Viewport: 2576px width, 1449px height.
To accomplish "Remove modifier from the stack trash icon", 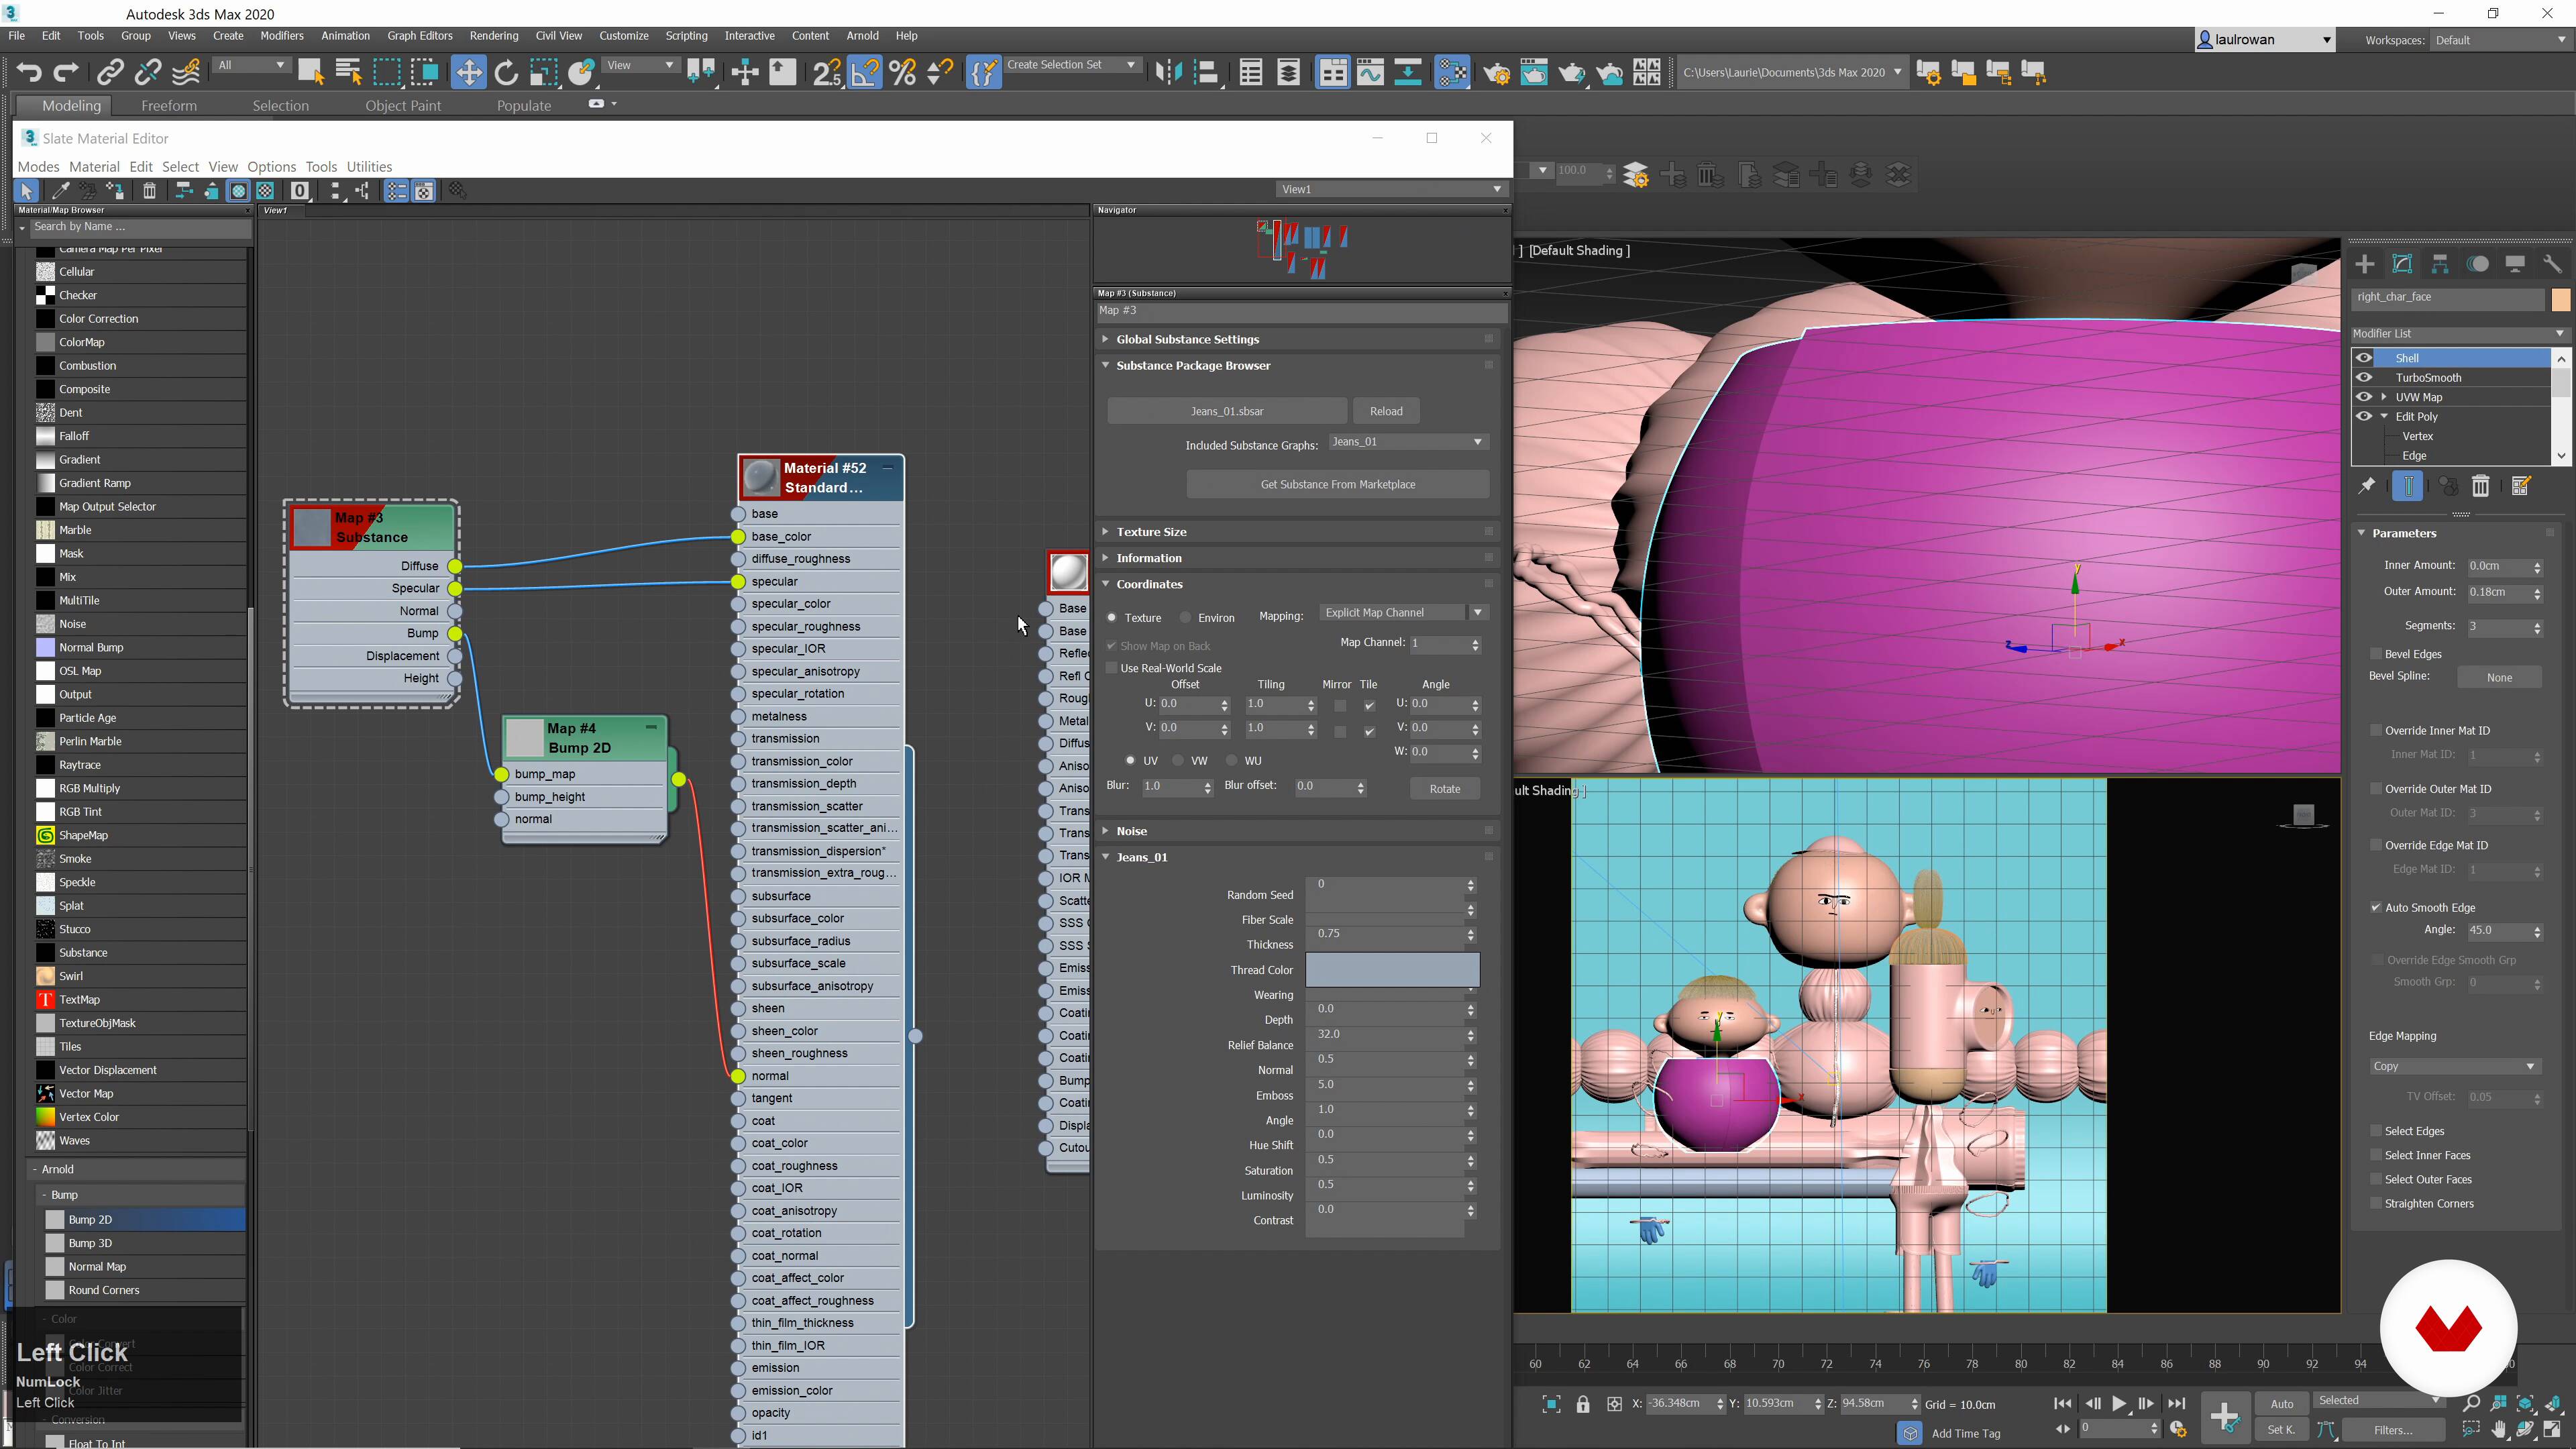I will click(x=2481, y=486).
